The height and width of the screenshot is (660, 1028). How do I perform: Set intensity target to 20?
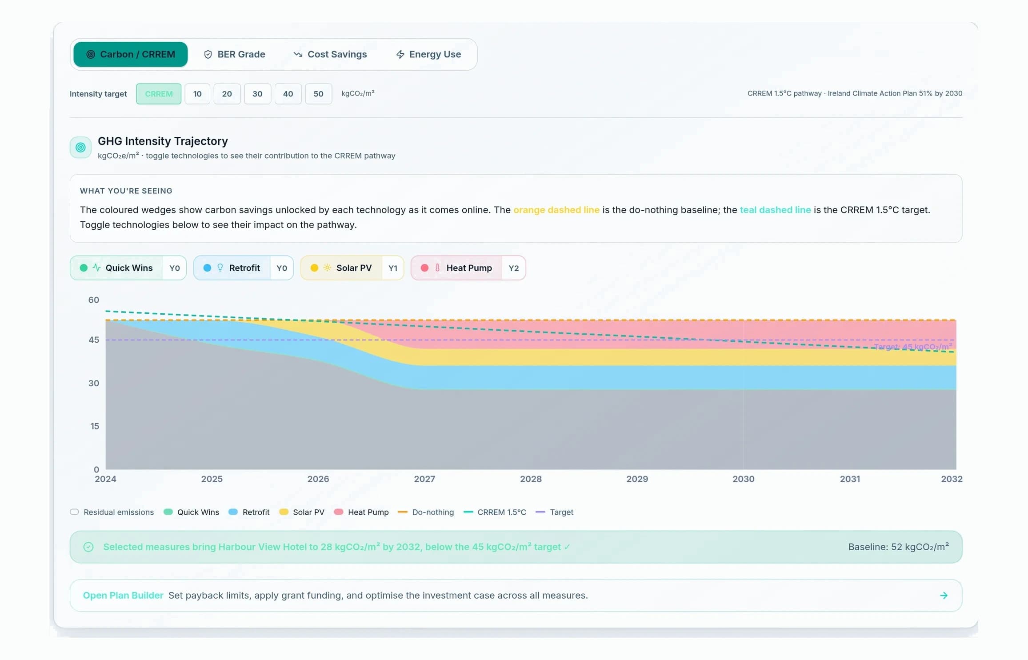tap(227, 94)
